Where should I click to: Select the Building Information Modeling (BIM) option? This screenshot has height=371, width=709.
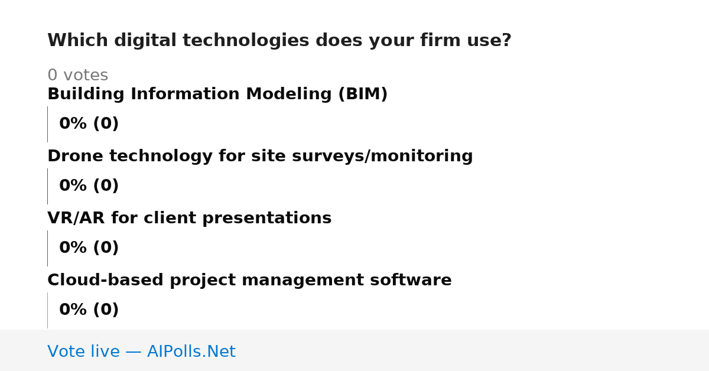point(217,94)
